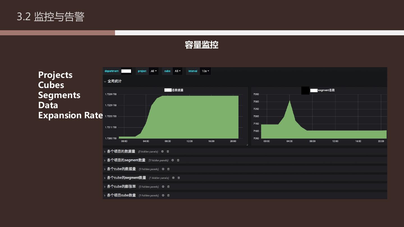This screenshot has width=404, height=227.
Task: Click the 1.7229 TiB axis label
Action: pos(111,105)
